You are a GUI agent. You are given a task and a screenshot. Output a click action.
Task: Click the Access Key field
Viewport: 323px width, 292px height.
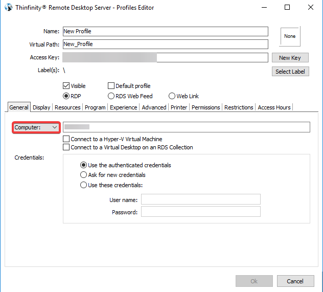(166, 57)
